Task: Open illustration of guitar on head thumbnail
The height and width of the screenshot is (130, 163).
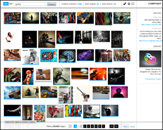Action: (83, 94)
